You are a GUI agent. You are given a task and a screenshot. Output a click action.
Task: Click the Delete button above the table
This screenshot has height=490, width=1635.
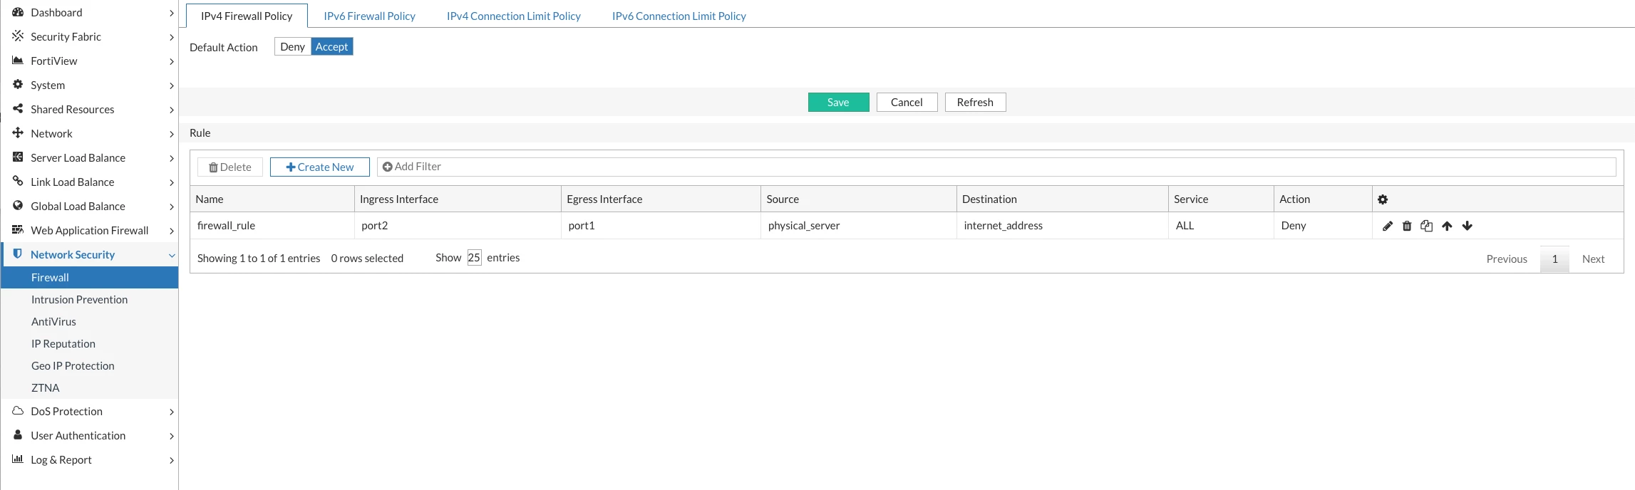coord(230,167)
